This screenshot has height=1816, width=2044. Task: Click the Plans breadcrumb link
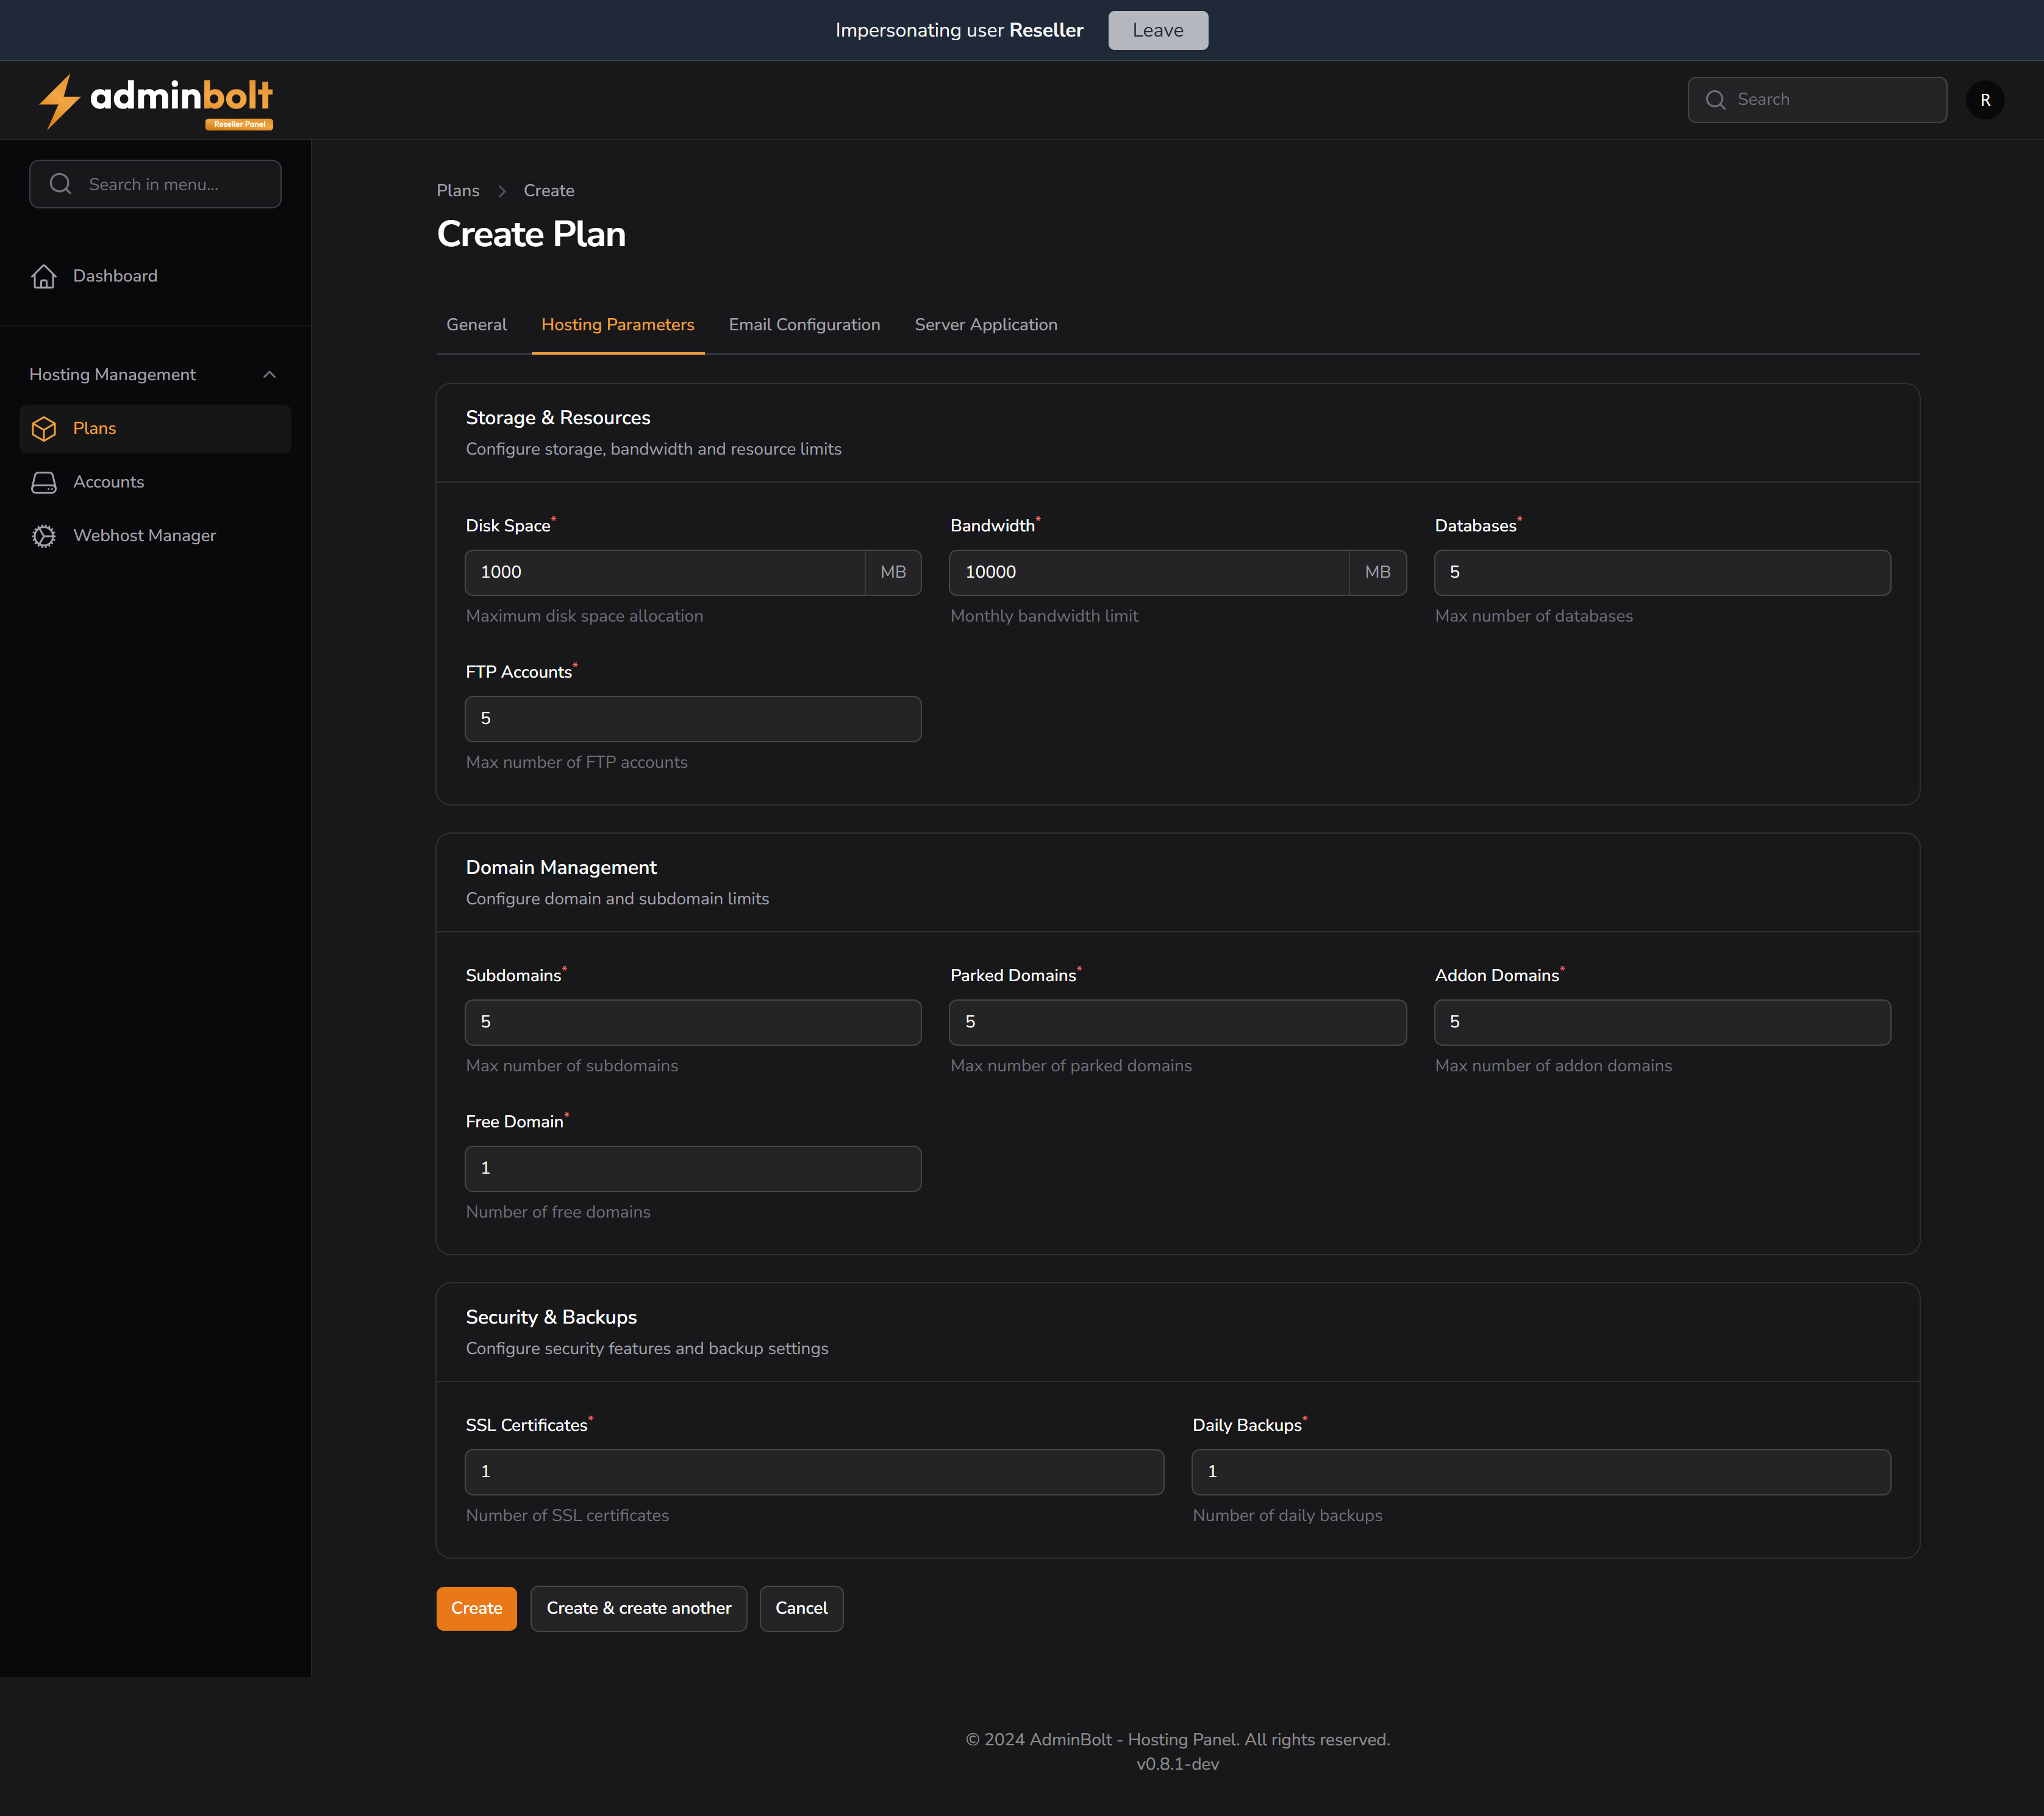458,191
